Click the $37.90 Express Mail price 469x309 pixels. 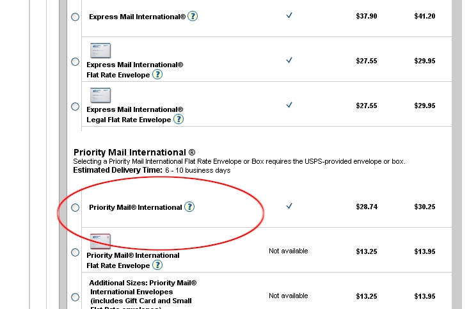click(367, 16)
